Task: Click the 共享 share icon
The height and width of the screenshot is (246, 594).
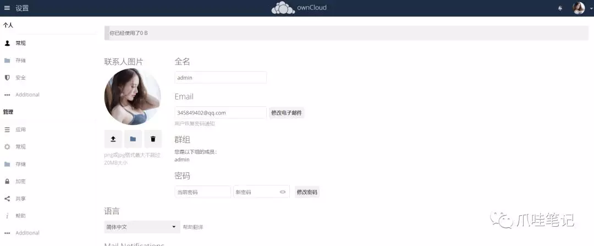Action: pyautogui.click(x=7, y=199)
